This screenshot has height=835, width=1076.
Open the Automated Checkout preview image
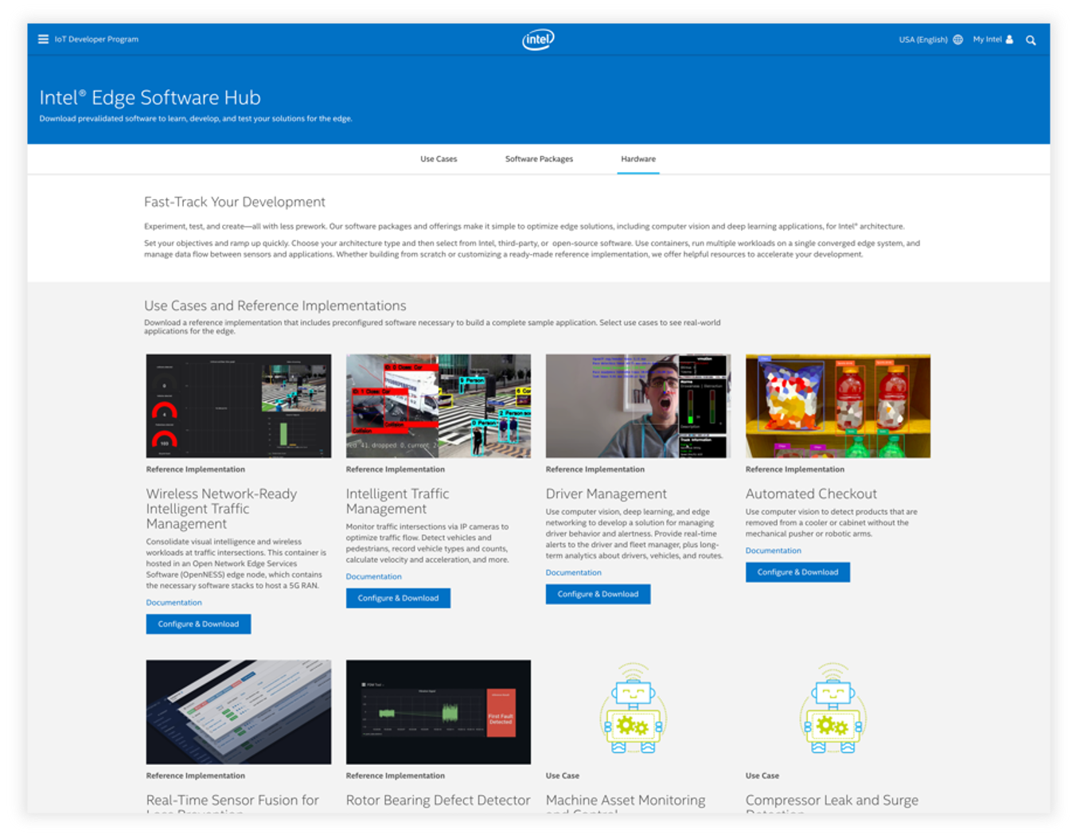(837, 406)
